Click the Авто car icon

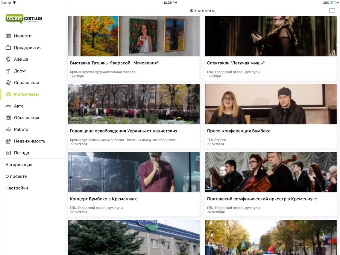[8, 106]
